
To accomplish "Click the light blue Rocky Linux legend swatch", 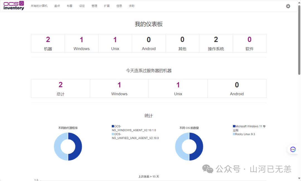I will pyautogui.click(x=234, y=134).
